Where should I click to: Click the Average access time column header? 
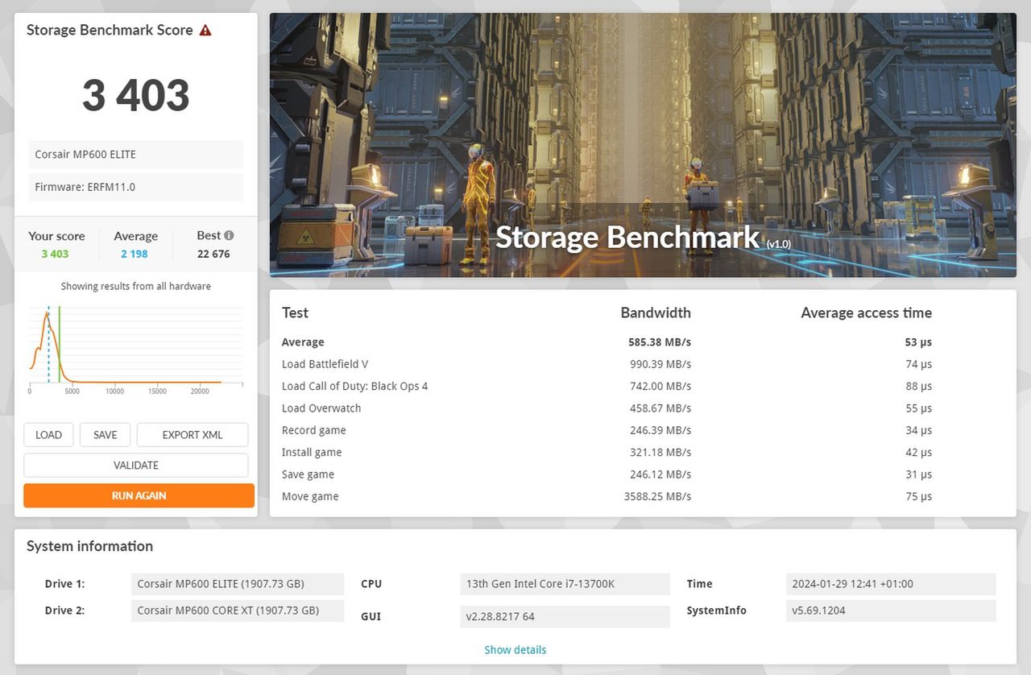point(866,313)
